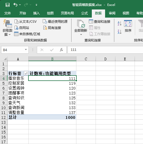Open the custom Sort (排序) dialog
Screen dimensions: 143x144
pos(128,26)
